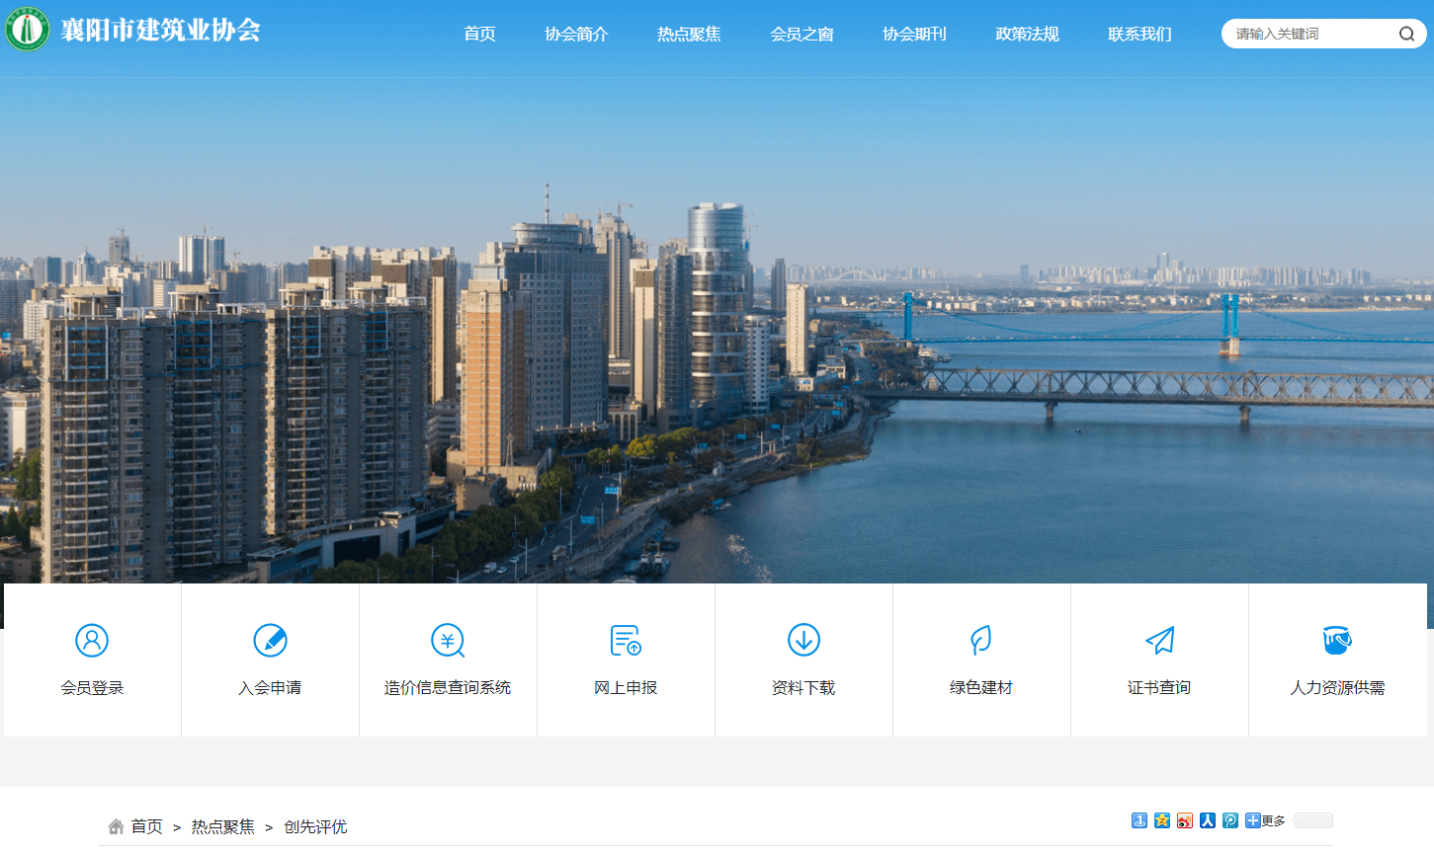Open 造价信息查询系统 yen search icon
1434x854 pixels.
tap(448, 641)
